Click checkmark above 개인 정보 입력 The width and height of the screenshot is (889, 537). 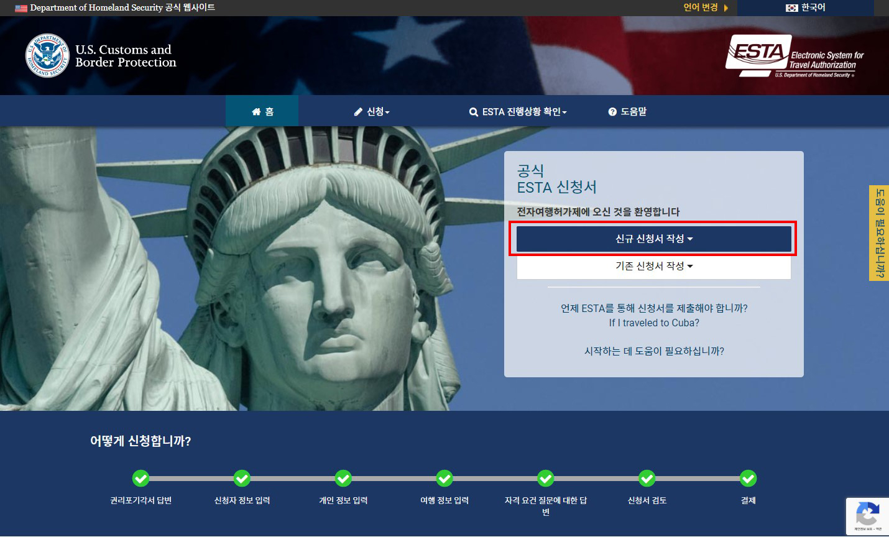[343, 479]
